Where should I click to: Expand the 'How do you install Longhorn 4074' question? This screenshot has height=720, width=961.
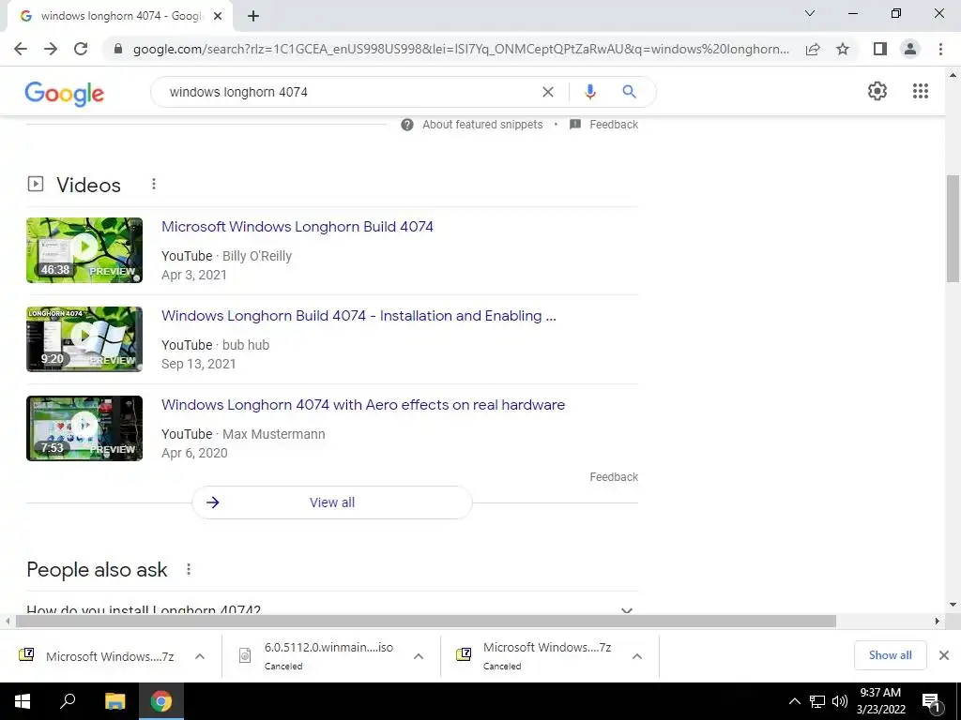pyautogui.click(x=332, y=609)
